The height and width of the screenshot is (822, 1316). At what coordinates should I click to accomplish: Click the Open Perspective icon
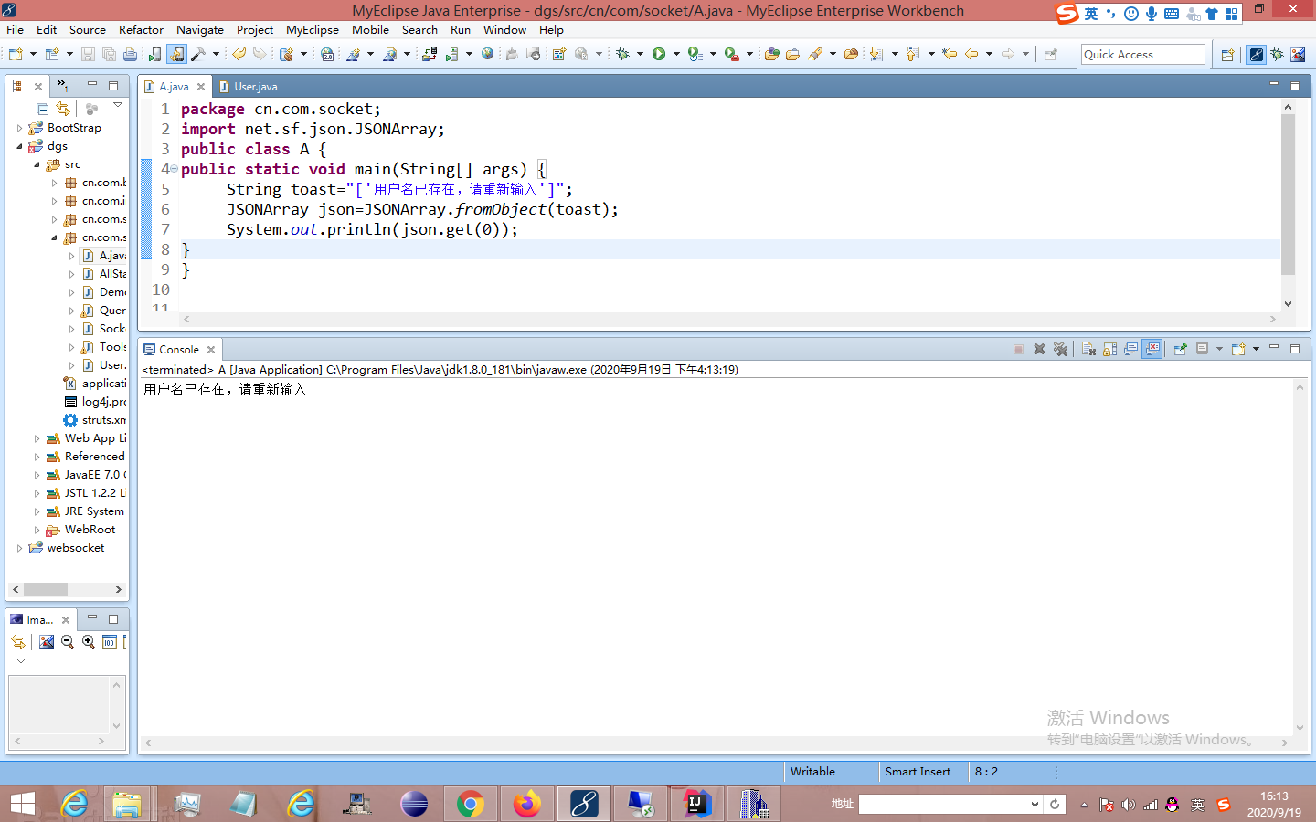coord(1227,55)
